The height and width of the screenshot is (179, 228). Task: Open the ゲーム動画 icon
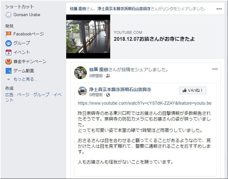pos(9,71)
